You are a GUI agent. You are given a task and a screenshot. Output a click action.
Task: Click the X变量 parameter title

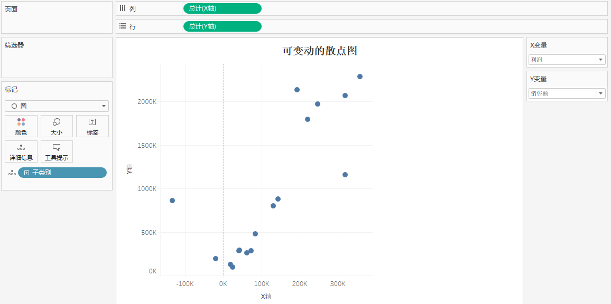(539, 45)
